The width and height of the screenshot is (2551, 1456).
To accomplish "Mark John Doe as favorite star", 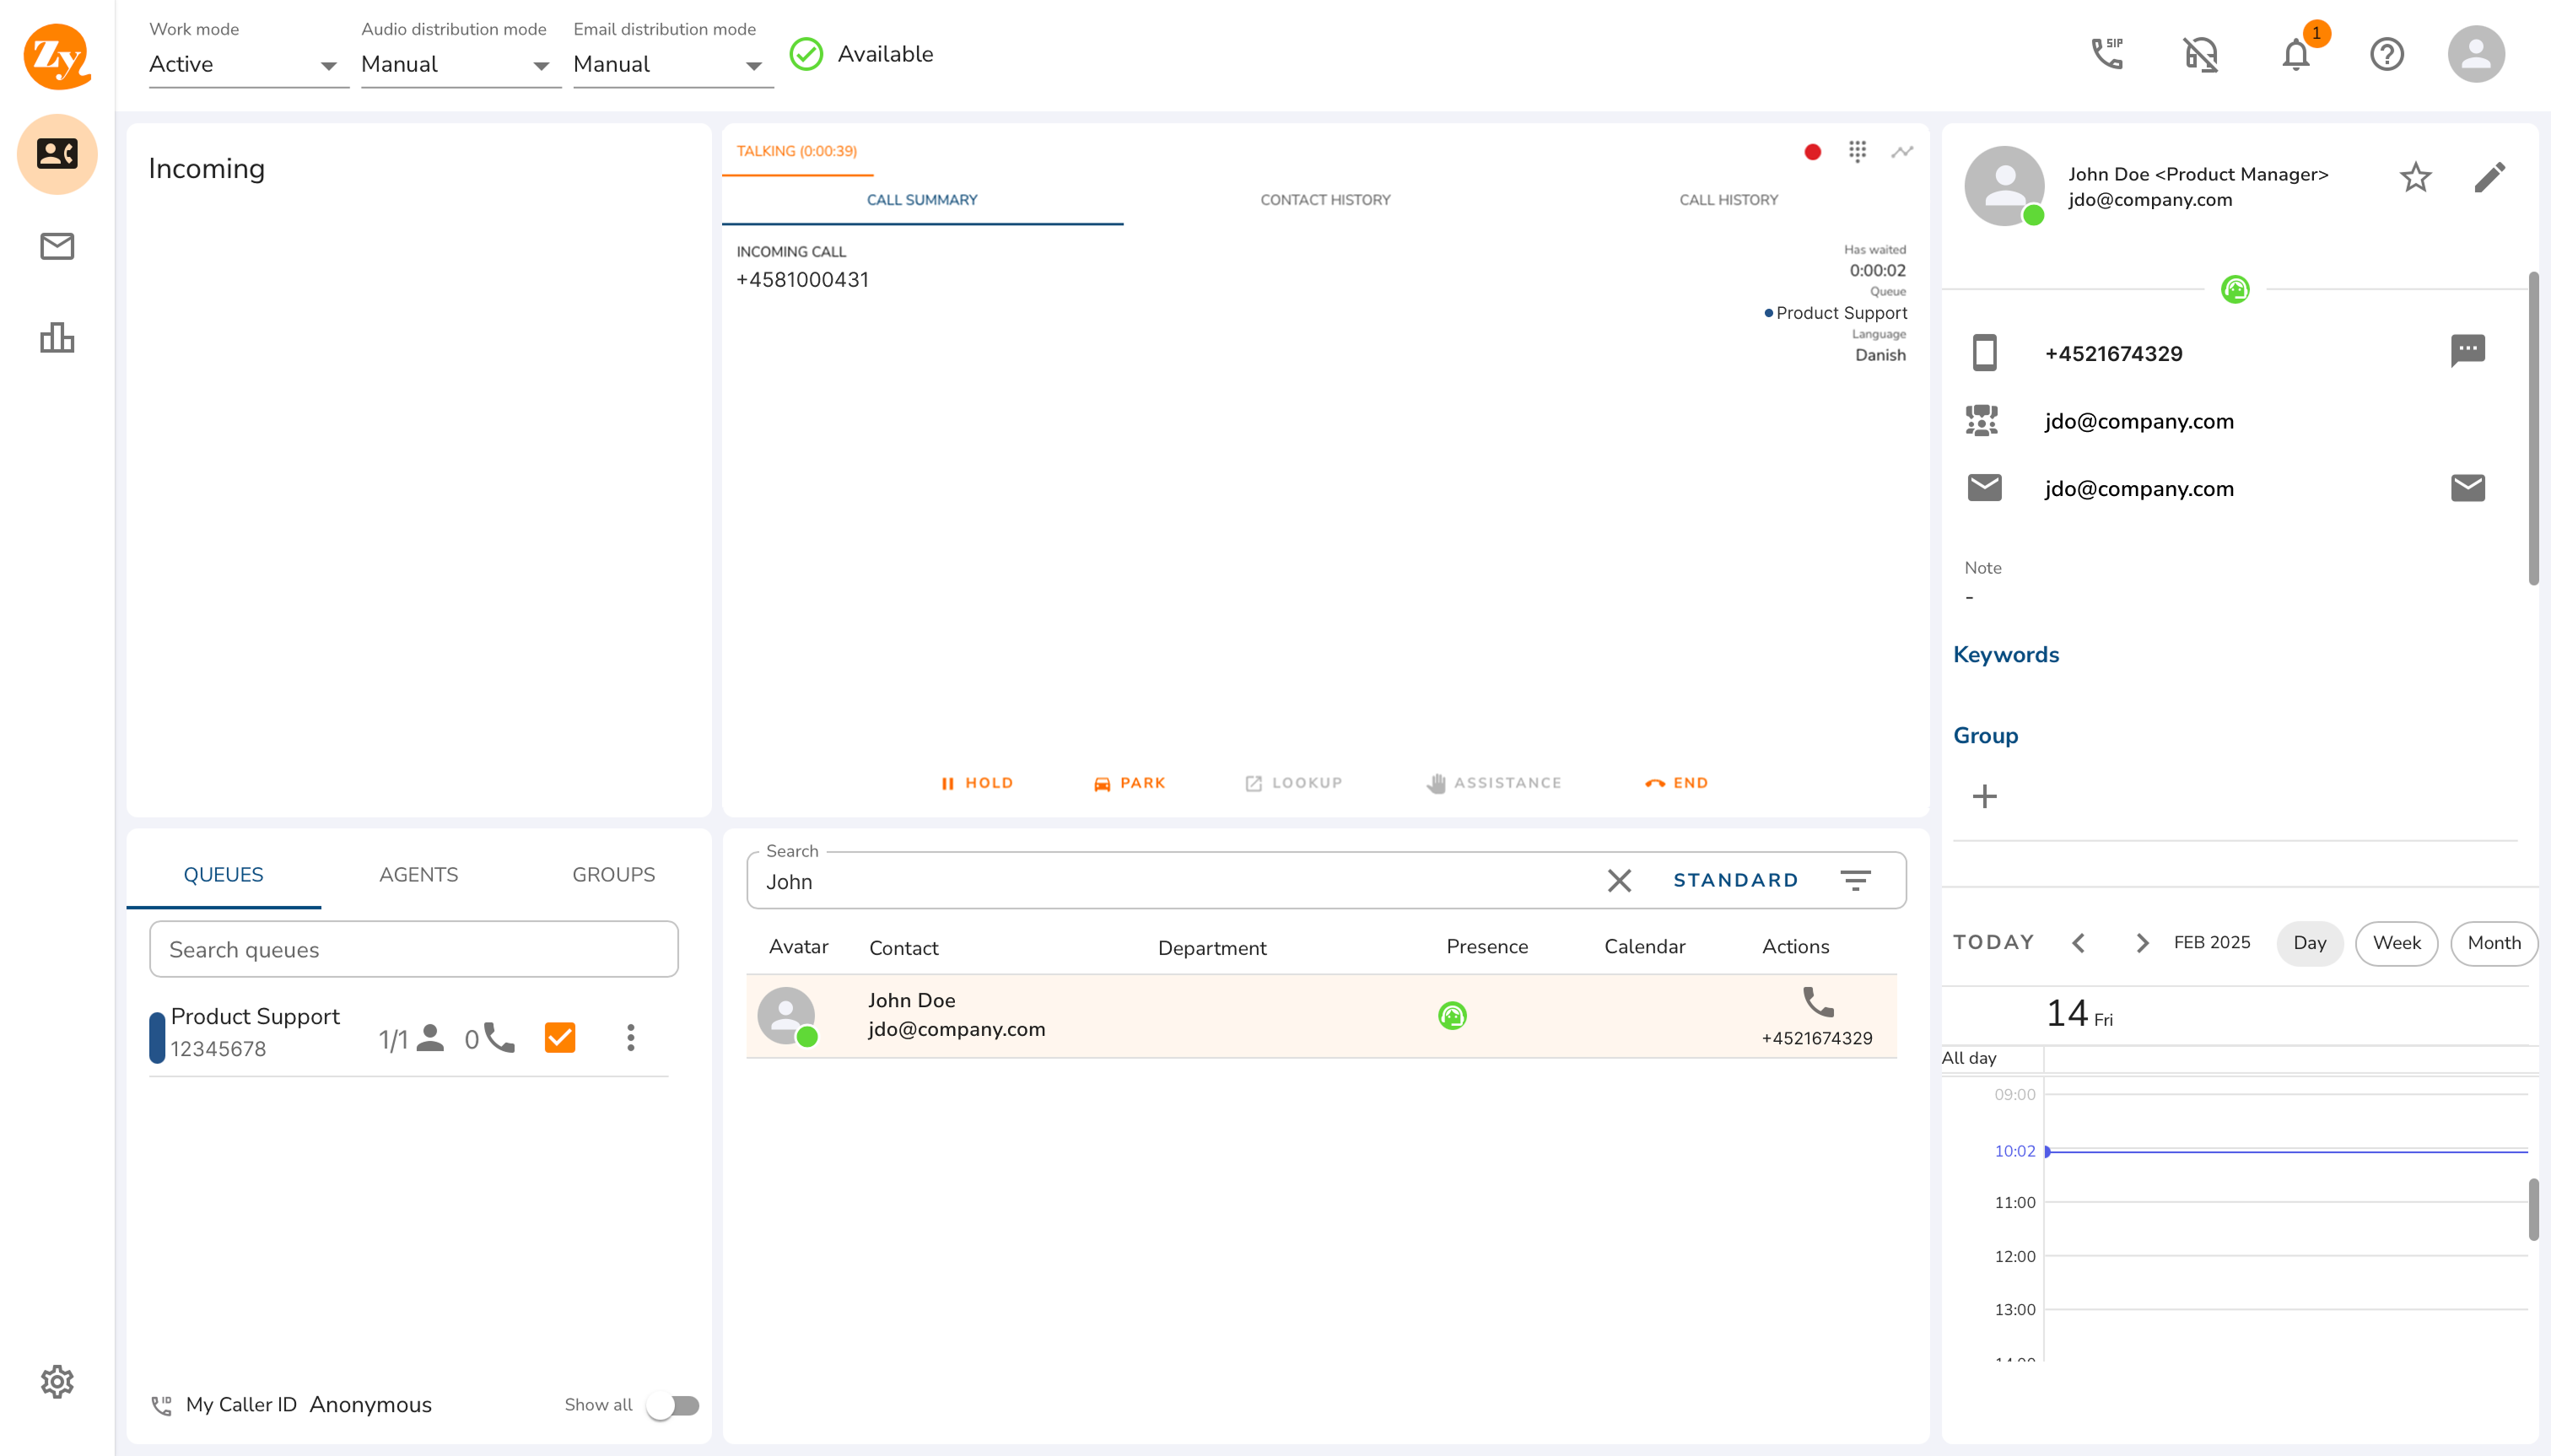I will click(x=2415, y=177).
